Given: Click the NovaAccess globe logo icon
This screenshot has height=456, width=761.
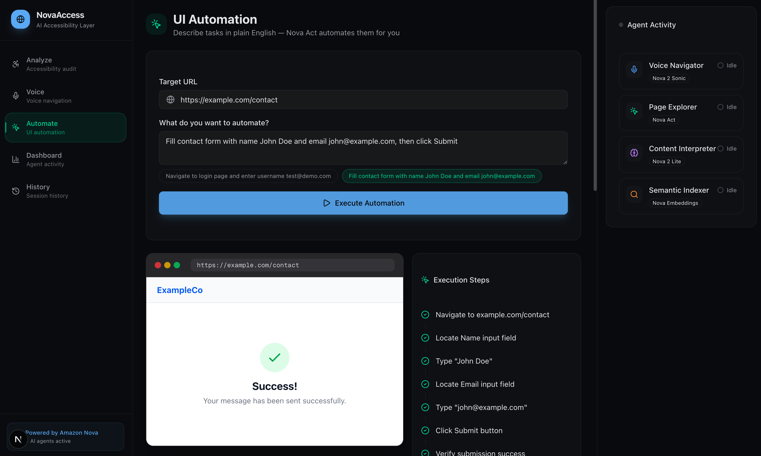Looking at the screenshot, I should pos(20,19).
